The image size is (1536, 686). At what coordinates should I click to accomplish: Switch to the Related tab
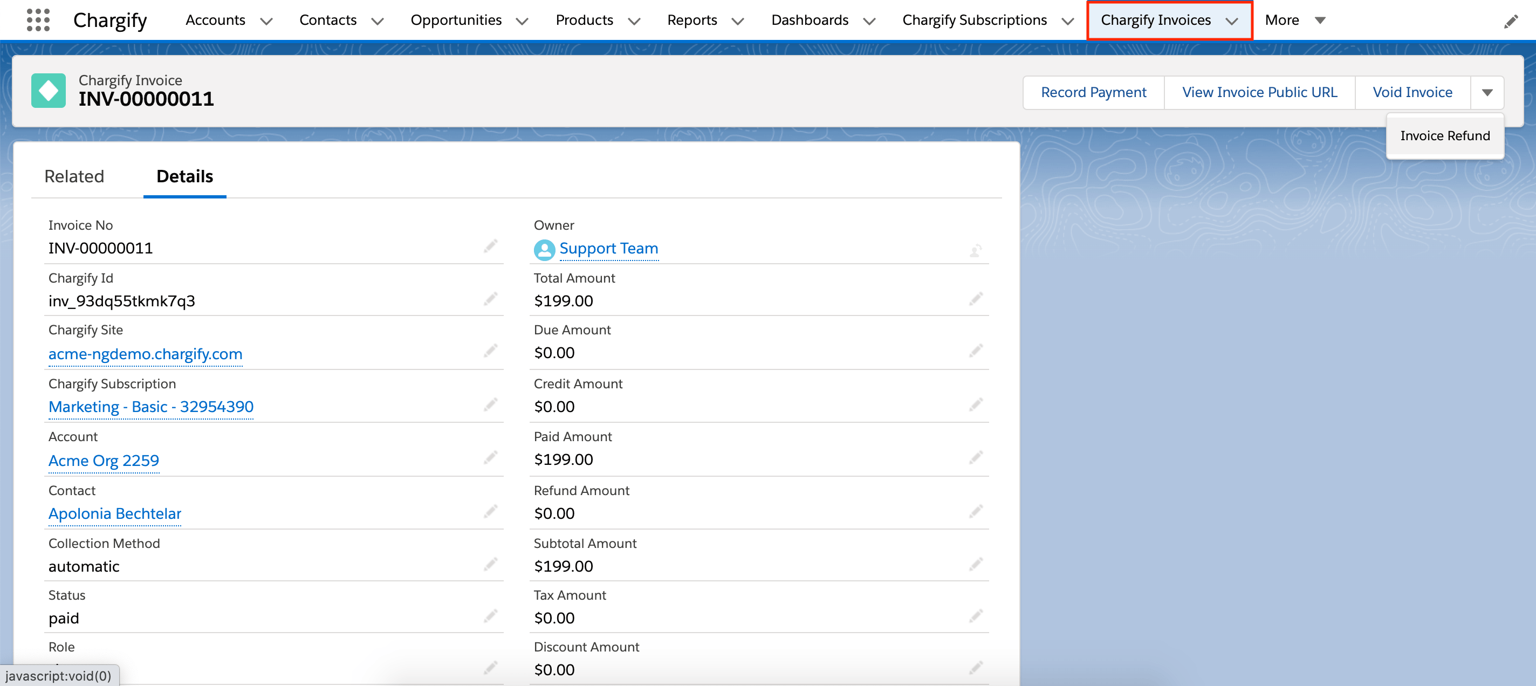74,176
